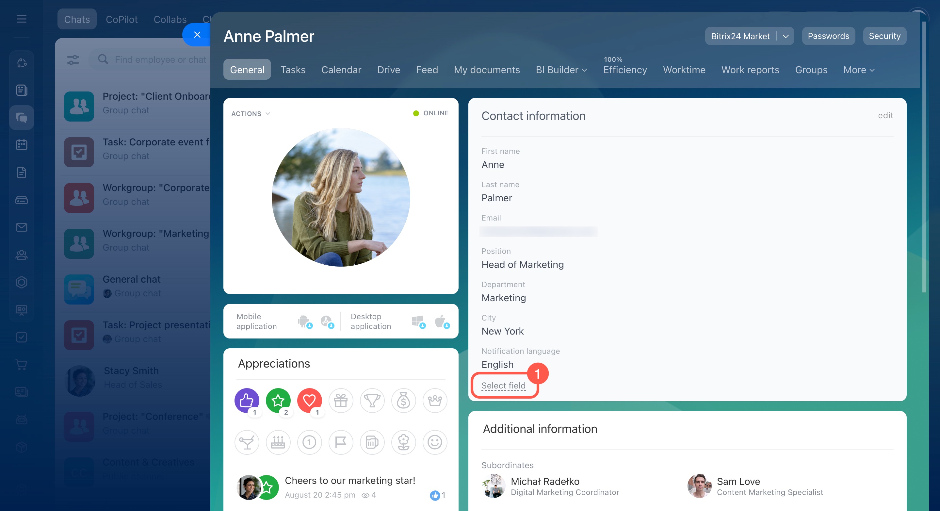The width and height of the screenshot is (940, 511).
Task: Switch to the General profile tab
Action: pos(247,69)
